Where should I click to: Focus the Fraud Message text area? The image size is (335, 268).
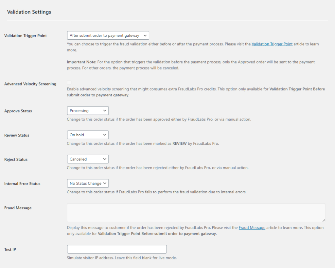pos(196,213)
